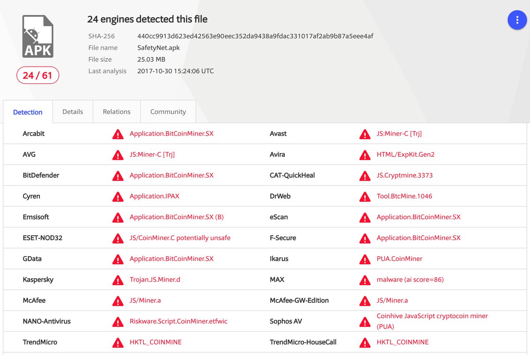Click the Kaspersky warning triangle icon
530x355 pixels.
(117, 280)
